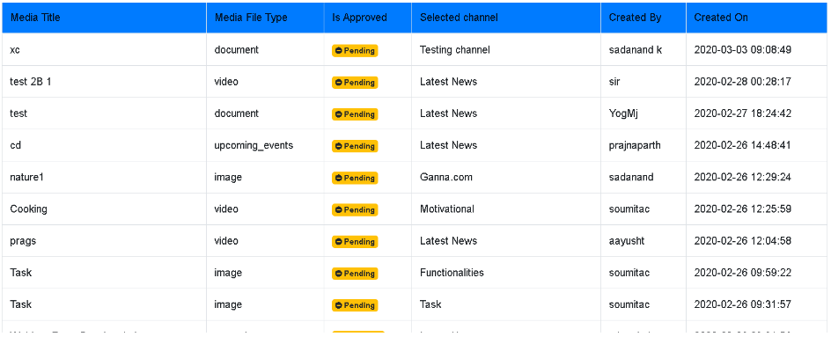Sort by the Created On column header
Viewport: 831px width, 344px height.
tap(756, 18)
